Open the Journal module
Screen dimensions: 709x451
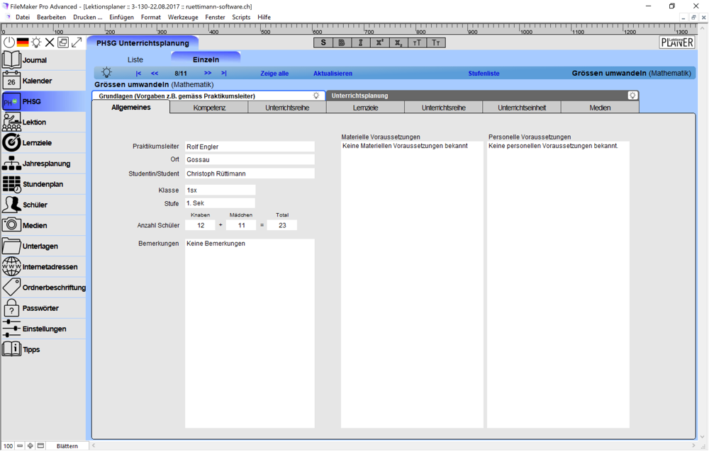(x=43, y=60)
